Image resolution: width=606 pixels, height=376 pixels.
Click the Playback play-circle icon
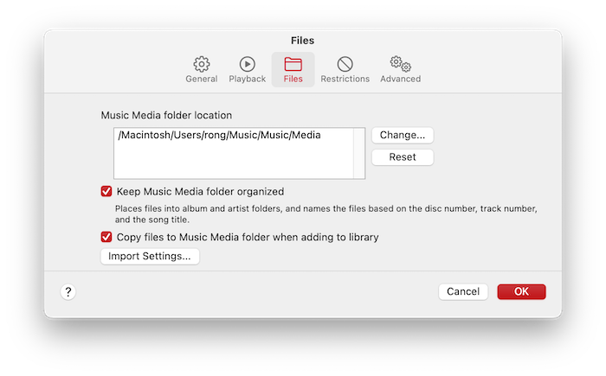[247, 64]
